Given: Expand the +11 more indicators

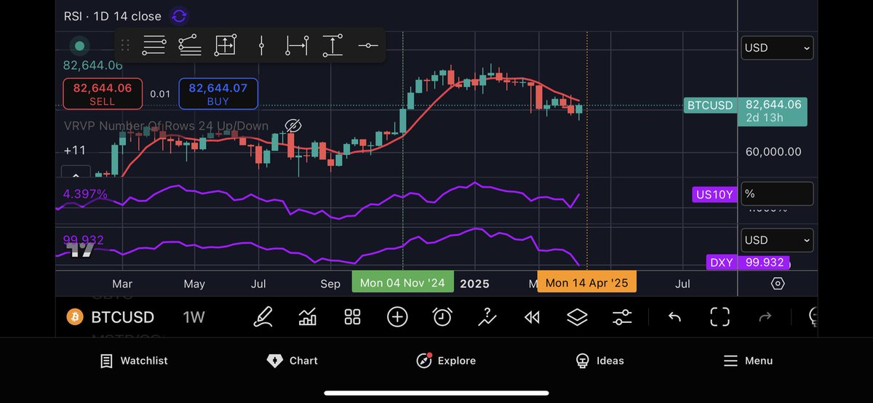Looking at the screenshot, I should click(75, 151).
